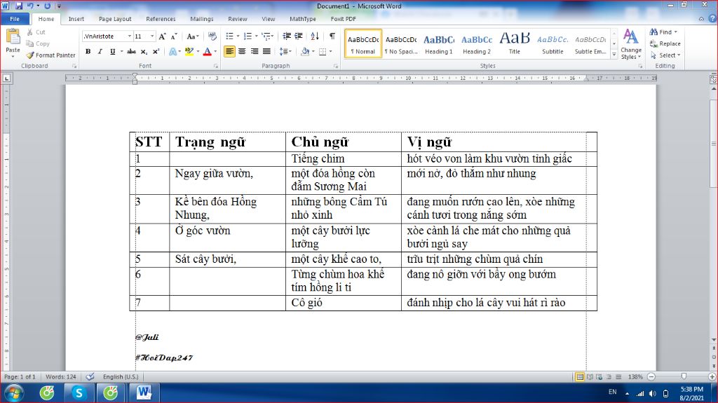Image resolution: width=718 pixels, height=403 pixels.
Task: Click the Change Styles button
Action: (x=631, y=44)
